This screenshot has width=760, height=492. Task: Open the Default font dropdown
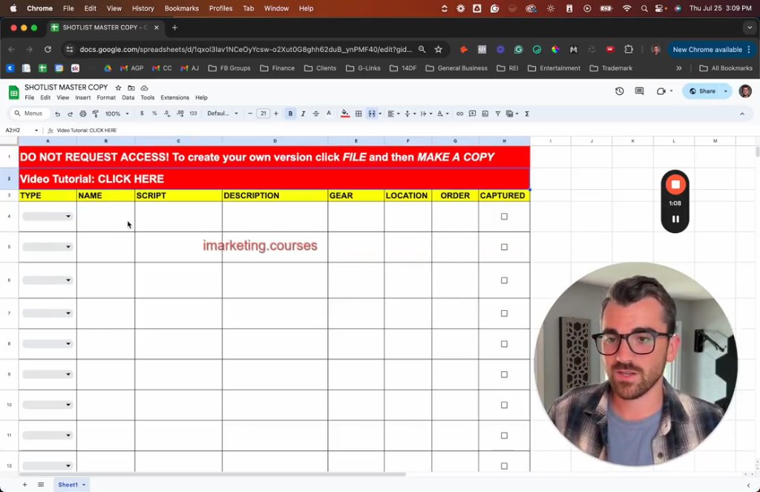[x=223, y=114]
